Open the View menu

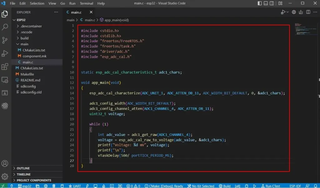52,3
